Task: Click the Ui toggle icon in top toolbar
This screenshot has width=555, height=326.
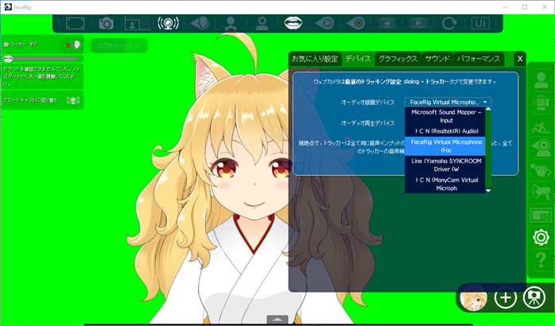Action: pos(480,23)
